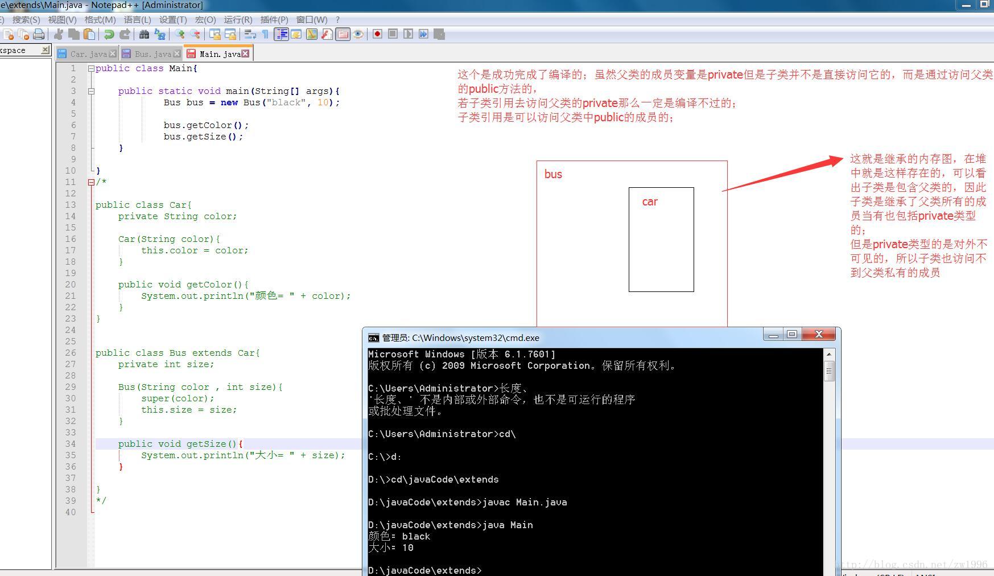Image resolution: width=994 pixels, height=576 pixels.
Task: Toggle Word Wrap toolbar icon
Action: [x=250, y=34]
